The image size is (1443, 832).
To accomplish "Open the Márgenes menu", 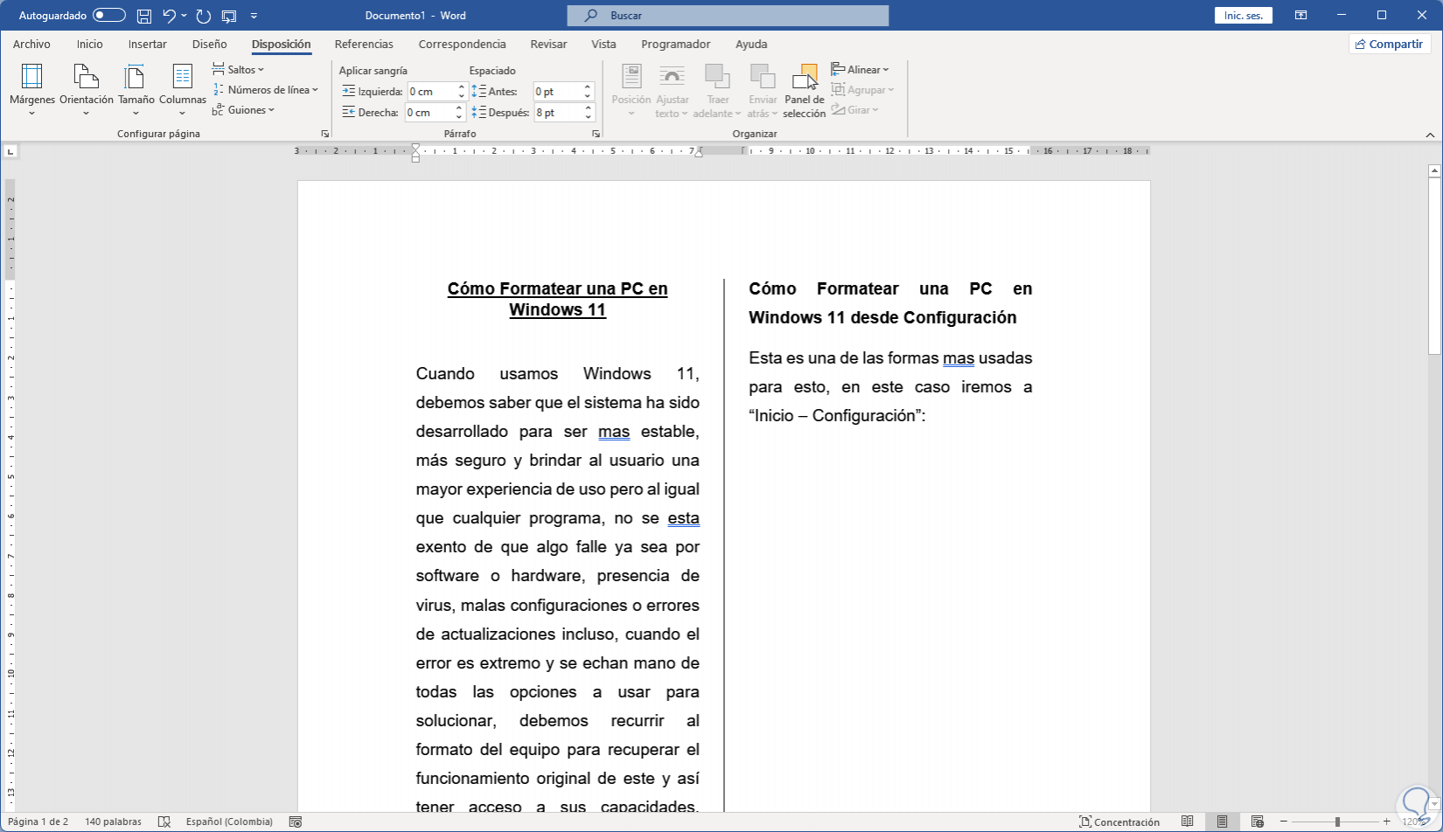I will (x=32, y=90).
